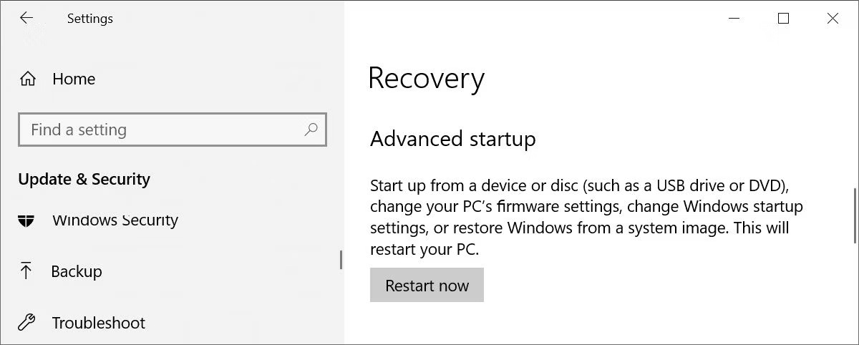Maximize the Settings window
The image size is (859, 345).
(x=783, y=19)
